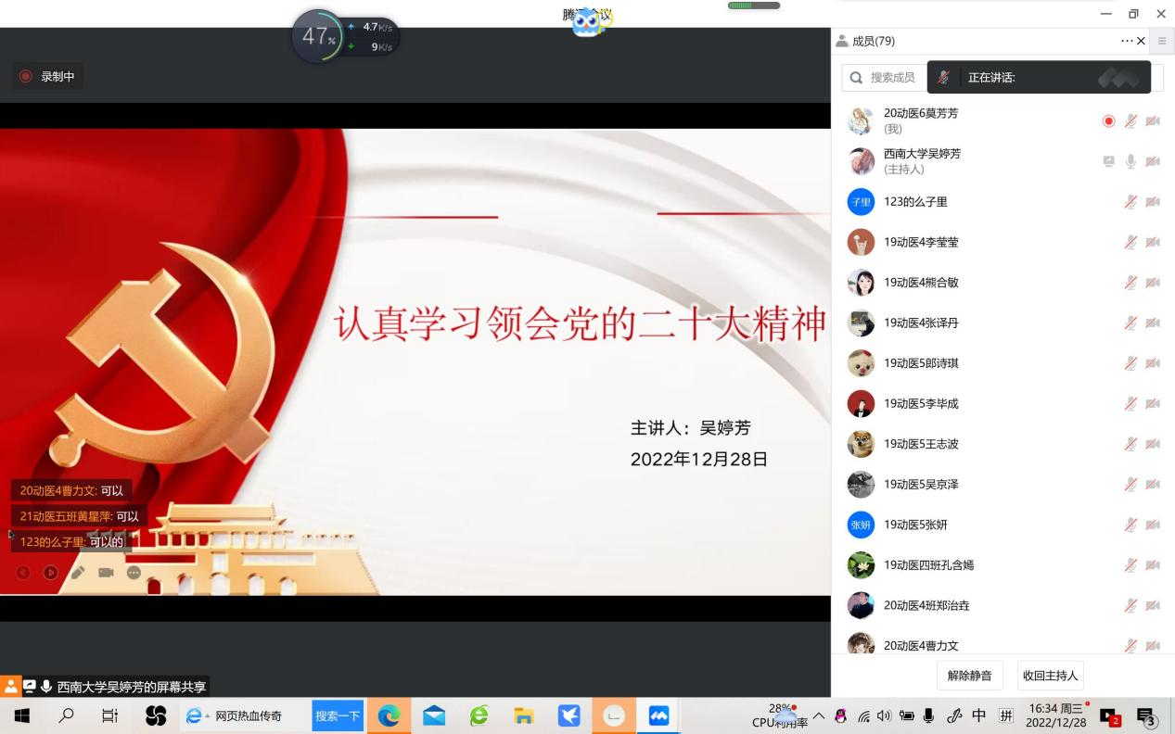
Task: Expand the hamburger menu beside members panel
Action: coord(1162,41)
